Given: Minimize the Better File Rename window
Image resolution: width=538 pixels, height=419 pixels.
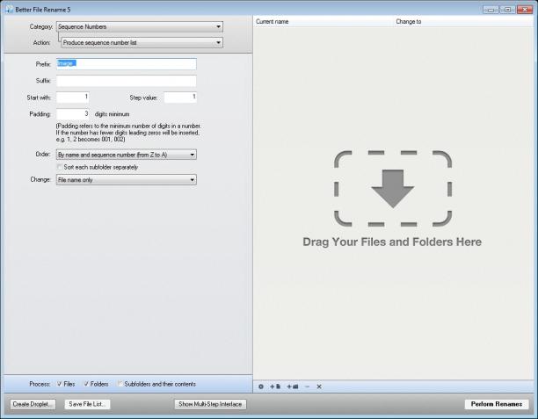Looking at the screenshot, I should point(491,10).
